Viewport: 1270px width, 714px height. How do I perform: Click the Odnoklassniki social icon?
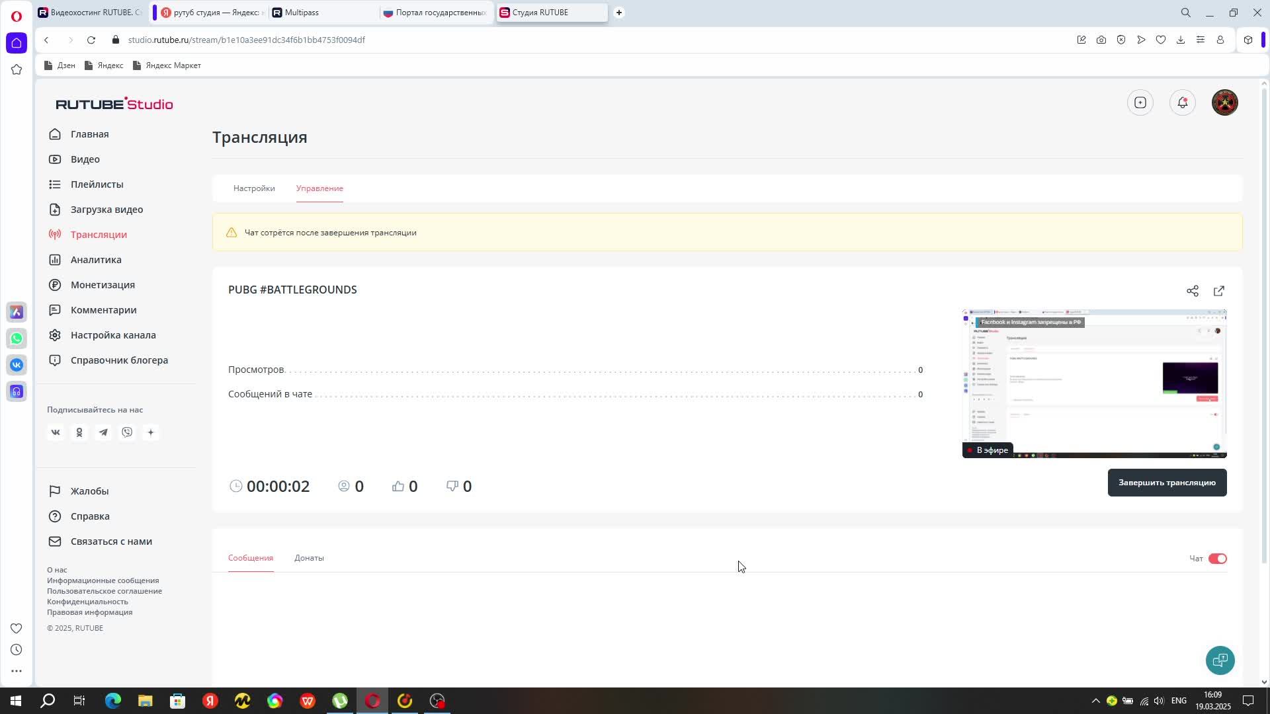[x=79, y=432]
